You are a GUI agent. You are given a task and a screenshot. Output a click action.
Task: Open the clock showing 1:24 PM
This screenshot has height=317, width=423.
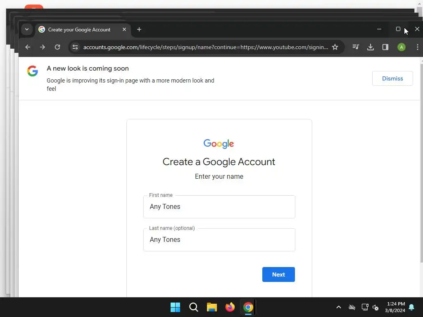tap(395, 307)
